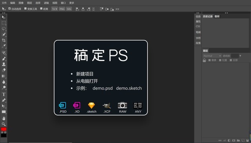Open the CSS side panel
Screen dimensions: 251x143
point(198,26)
